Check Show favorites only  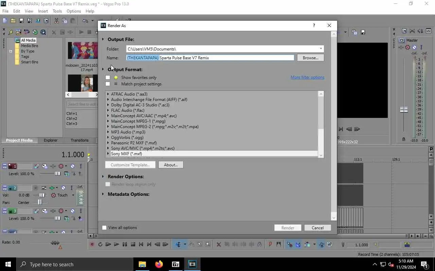[108, 78]
